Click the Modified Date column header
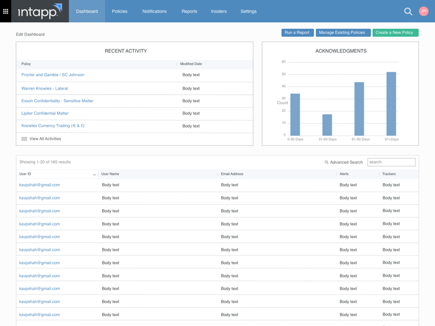This screenshot has height=326, width=435. click(191, 64)
